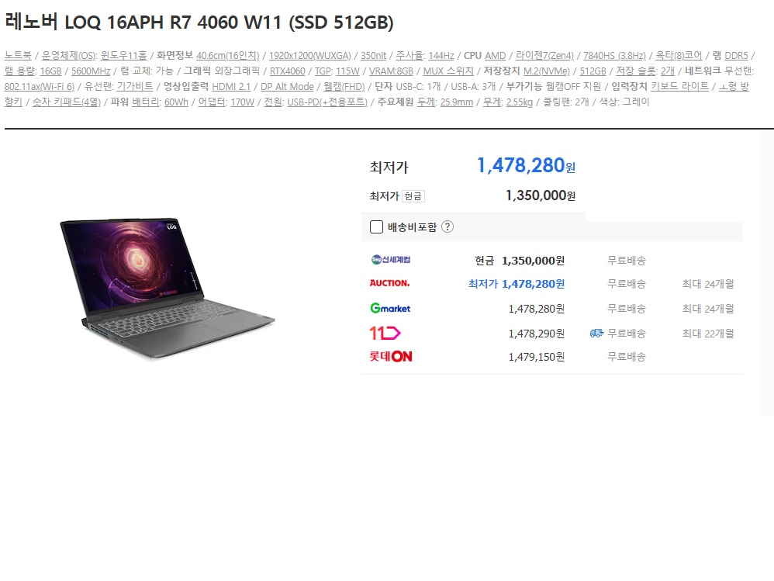The width and height of the screenshot is (774, 581).
Task: Click the lowest price 1,478,280원 at top
Action: 526,165
